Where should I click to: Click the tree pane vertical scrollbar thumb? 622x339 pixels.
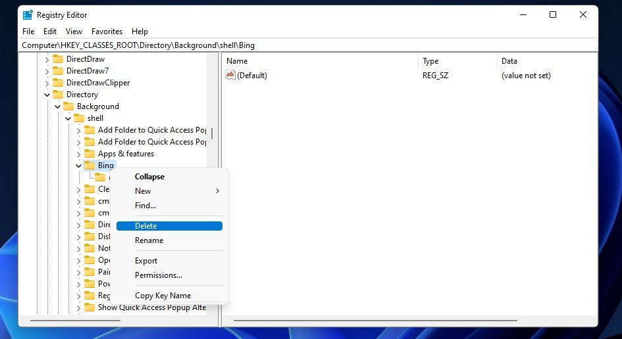[x=212, y=133]
